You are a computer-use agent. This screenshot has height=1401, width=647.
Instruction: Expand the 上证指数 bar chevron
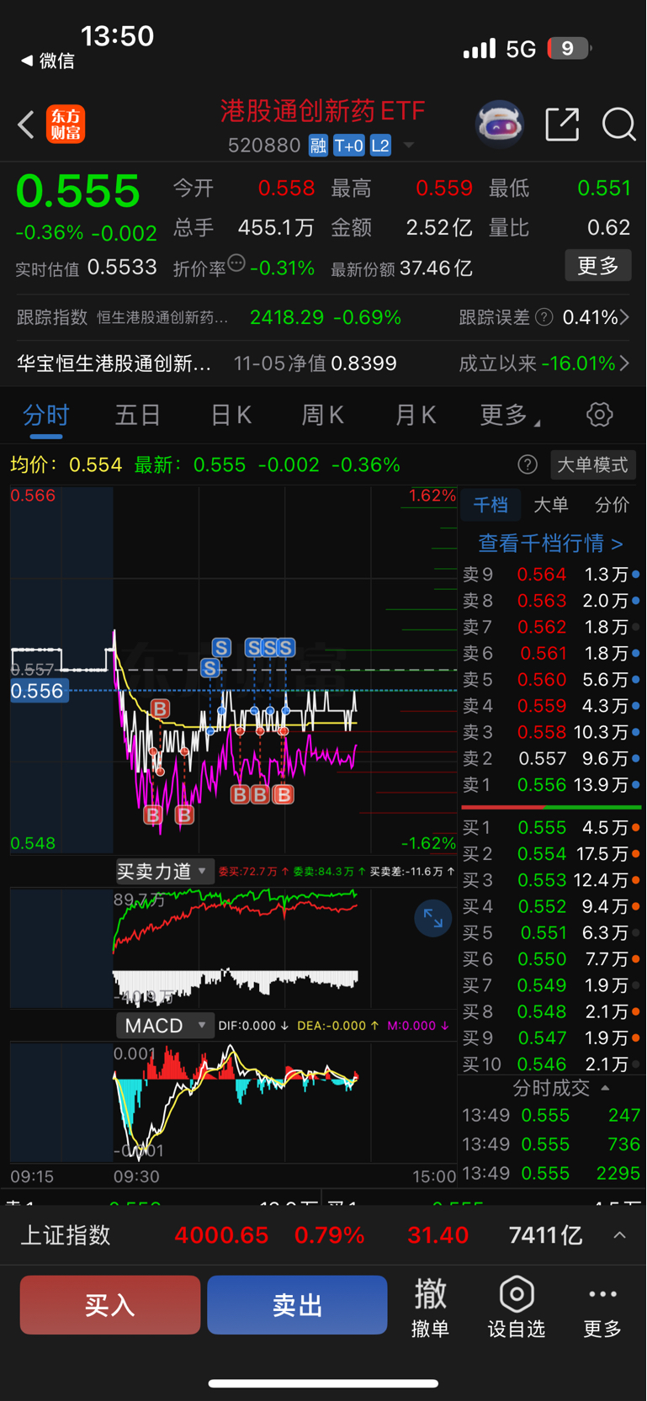619,1235
